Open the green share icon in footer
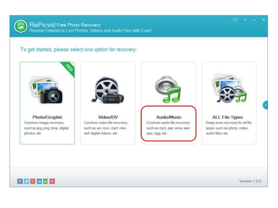The height and width of the screenshot is (208, 278). coord(45,181)
